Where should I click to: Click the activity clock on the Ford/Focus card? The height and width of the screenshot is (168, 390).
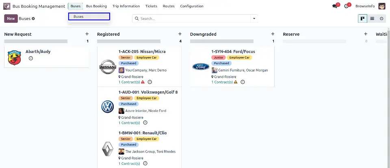243,82
